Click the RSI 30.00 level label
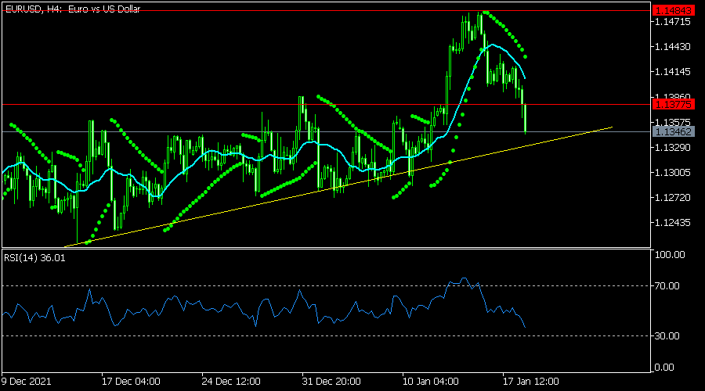This screenshot has height=391, width=705. click(x=667, y=335)
